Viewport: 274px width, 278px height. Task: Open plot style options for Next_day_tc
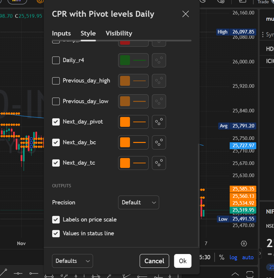pyautogui.click(x=159, y=163)
